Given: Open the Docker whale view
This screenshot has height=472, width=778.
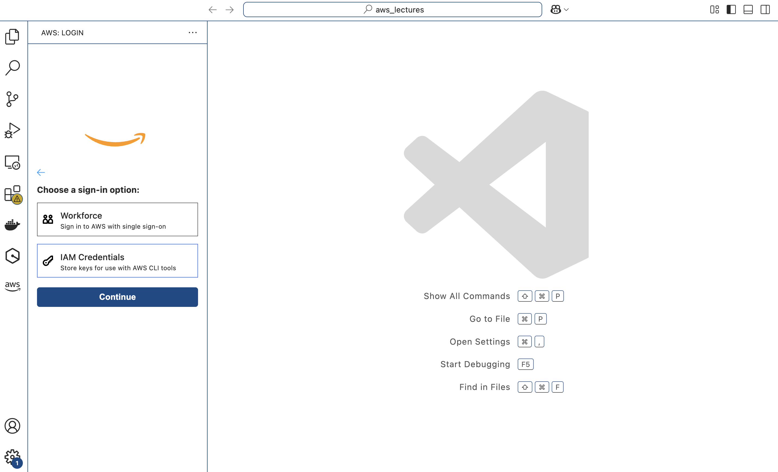Looking at the screenshot, I should [12, 225].
